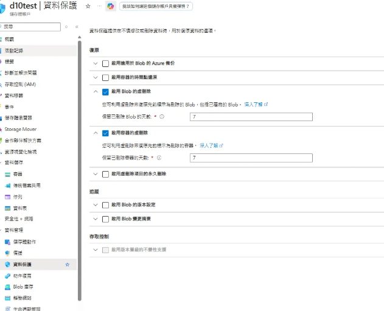Image resolution: width=384 pixels, height=311 pixels.
Task: Open 佇列 (Queues) via its sidebar icon
Action: 7,197
